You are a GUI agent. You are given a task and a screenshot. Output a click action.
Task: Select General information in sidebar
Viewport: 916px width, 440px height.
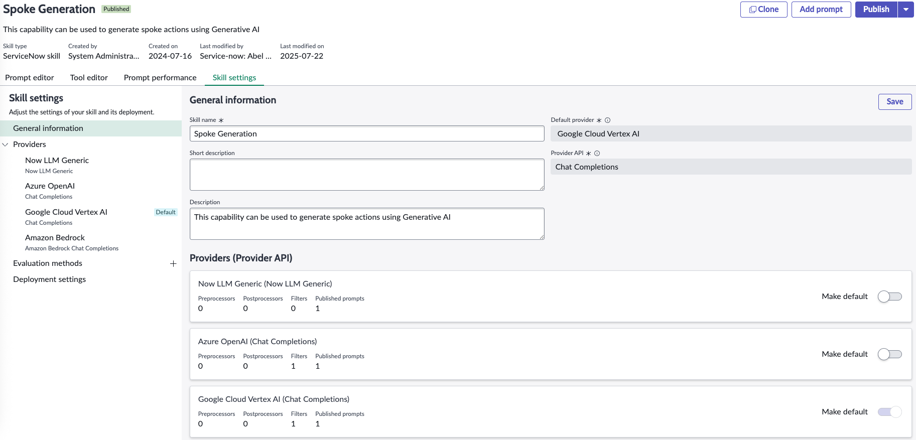(x=91, y=128)
